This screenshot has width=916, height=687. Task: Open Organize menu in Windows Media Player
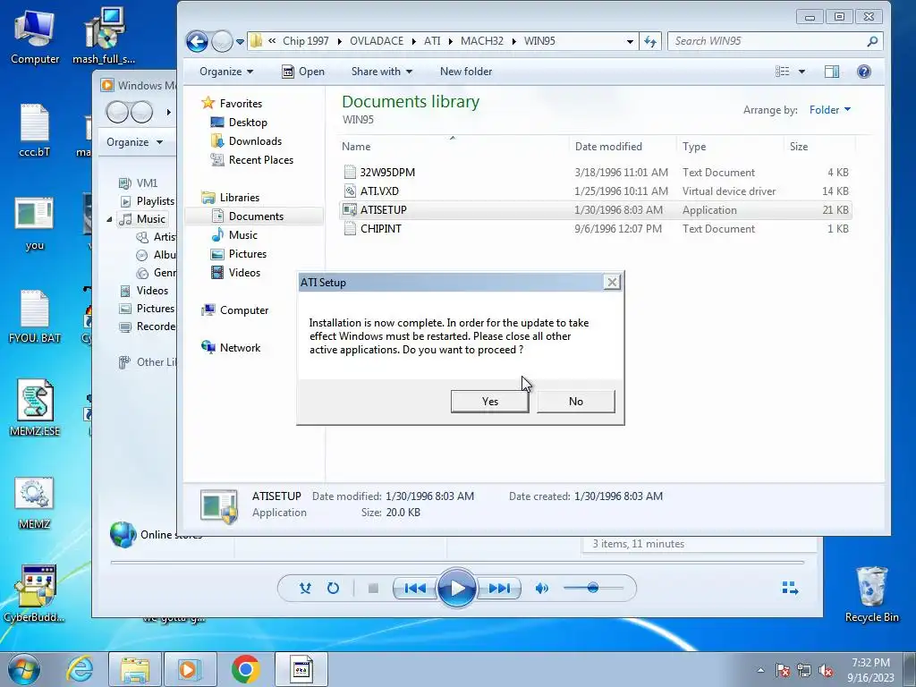tap(134, 142)
